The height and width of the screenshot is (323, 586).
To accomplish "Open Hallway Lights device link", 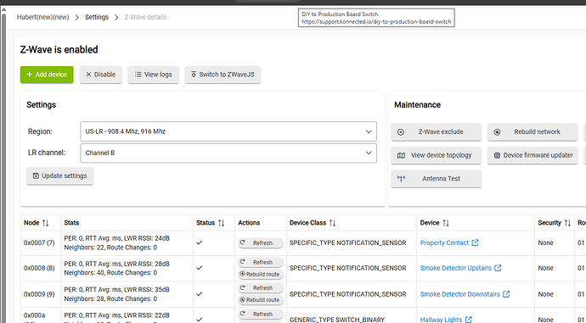I will click(x=441, y=320).
